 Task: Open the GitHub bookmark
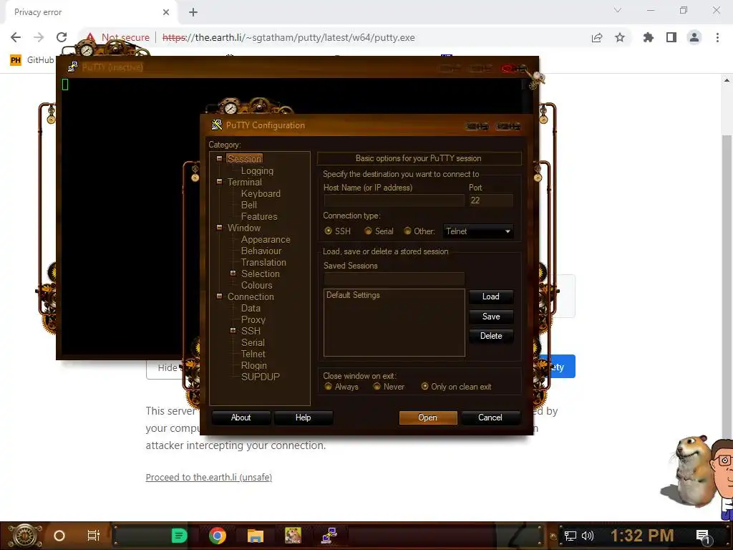pos(31,60)
